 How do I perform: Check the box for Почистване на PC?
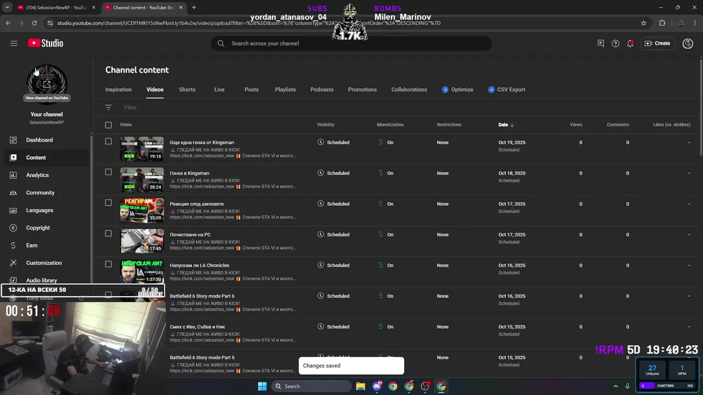tap(108, 233)
